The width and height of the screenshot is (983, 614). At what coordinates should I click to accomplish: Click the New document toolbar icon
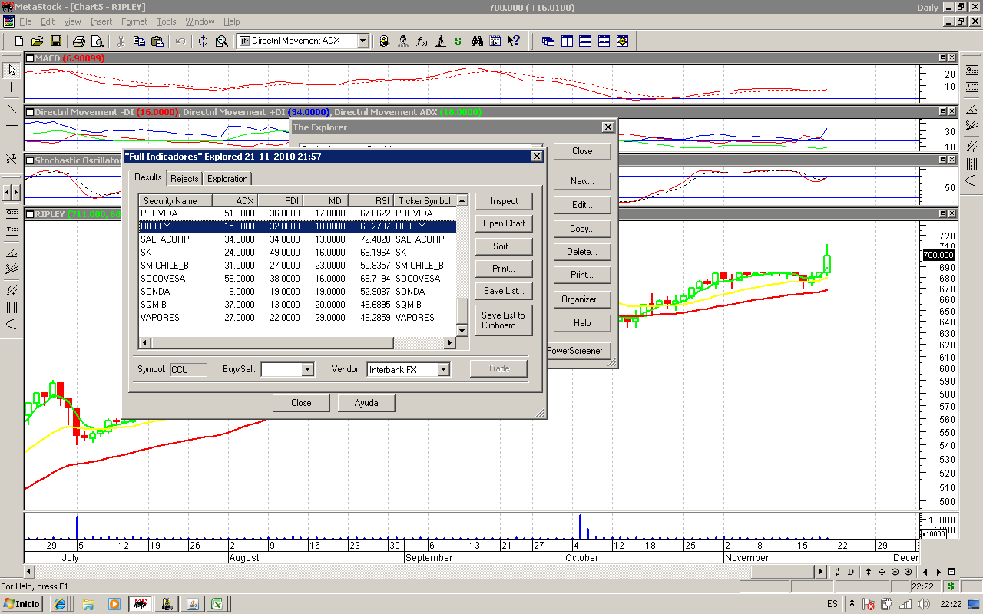click(19, 41)
